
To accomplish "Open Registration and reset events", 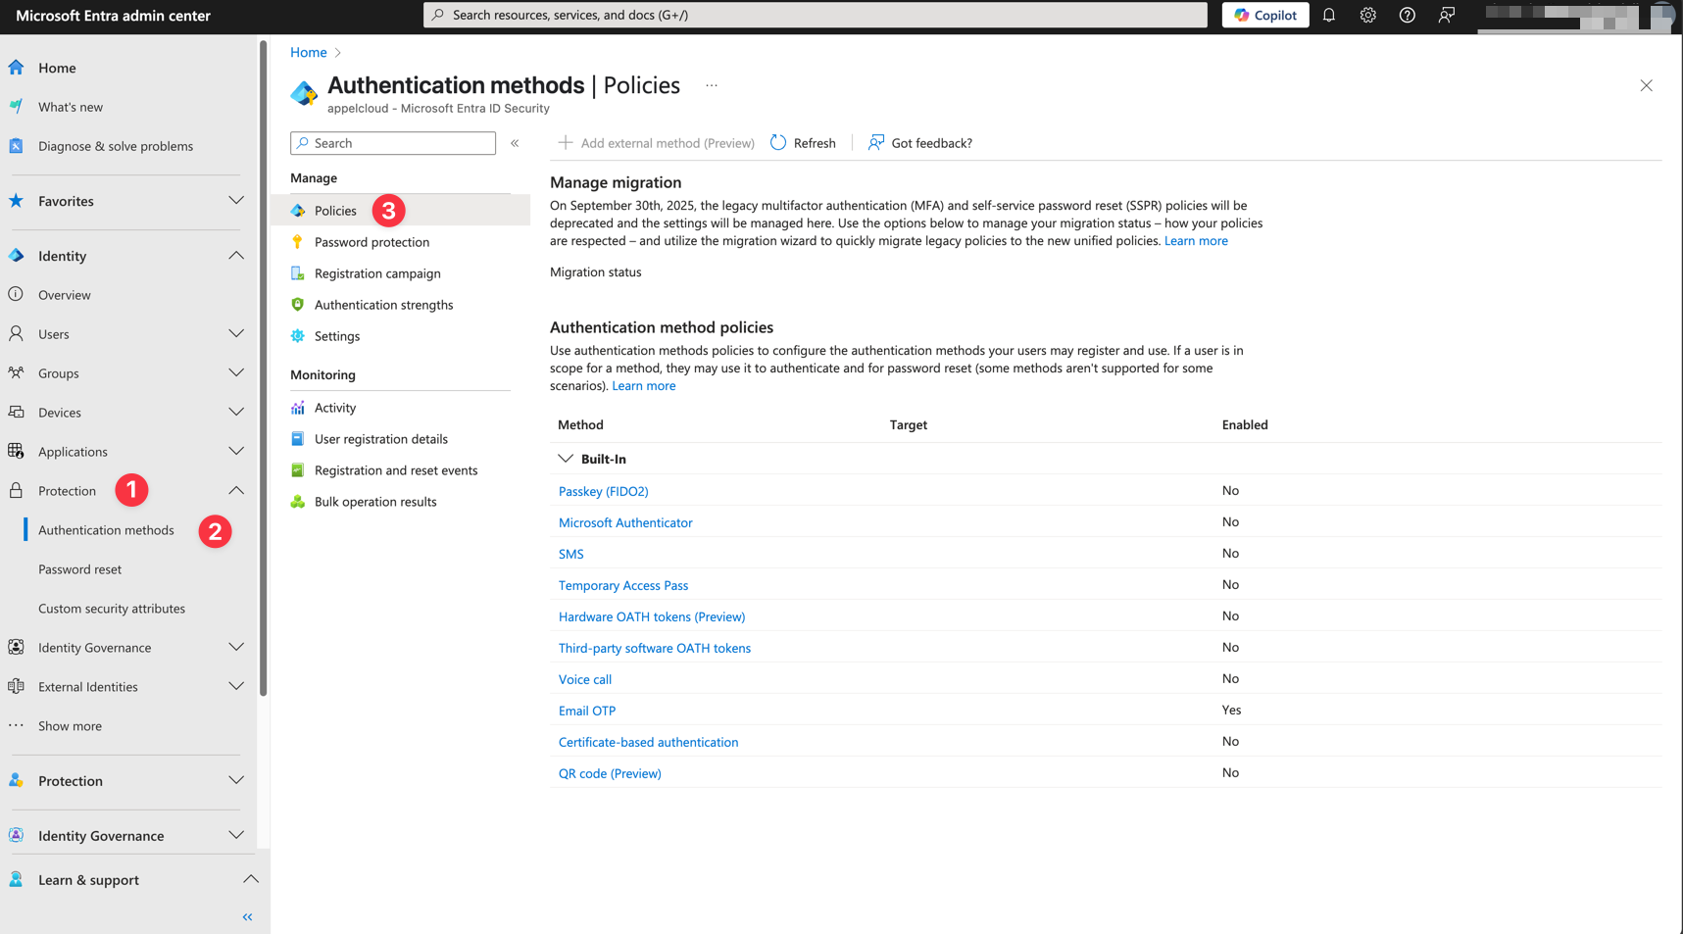I will pos(396,470).
